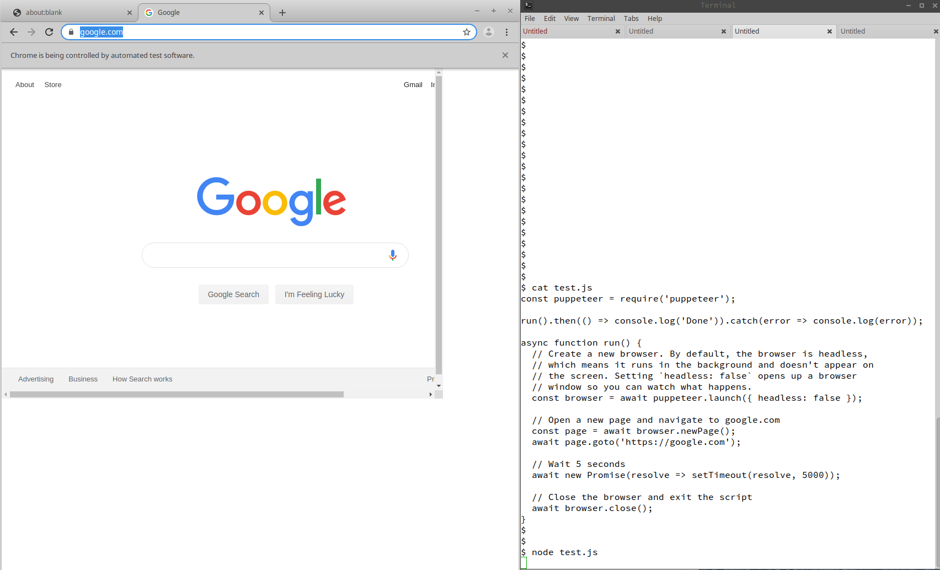Click the scroll-left arrow of the page
The image size is (940, 570).
[6, 394]
